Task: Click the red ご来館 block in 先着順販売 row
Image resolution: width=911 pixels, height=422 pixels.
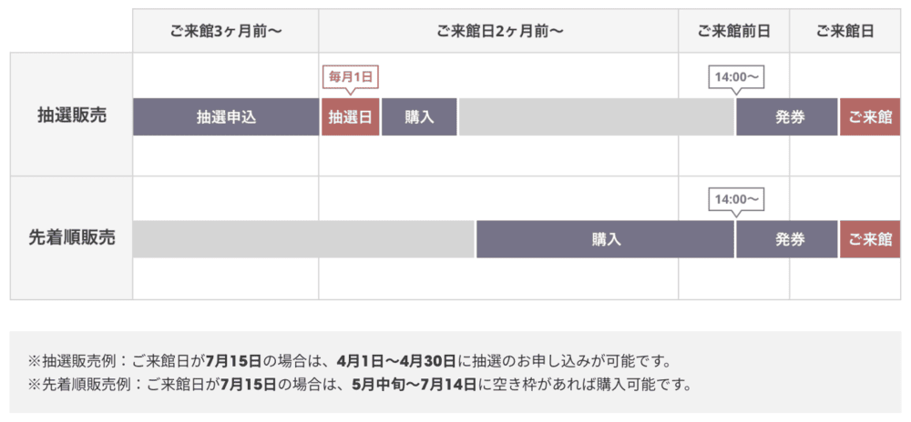Action: click(870, 239)
